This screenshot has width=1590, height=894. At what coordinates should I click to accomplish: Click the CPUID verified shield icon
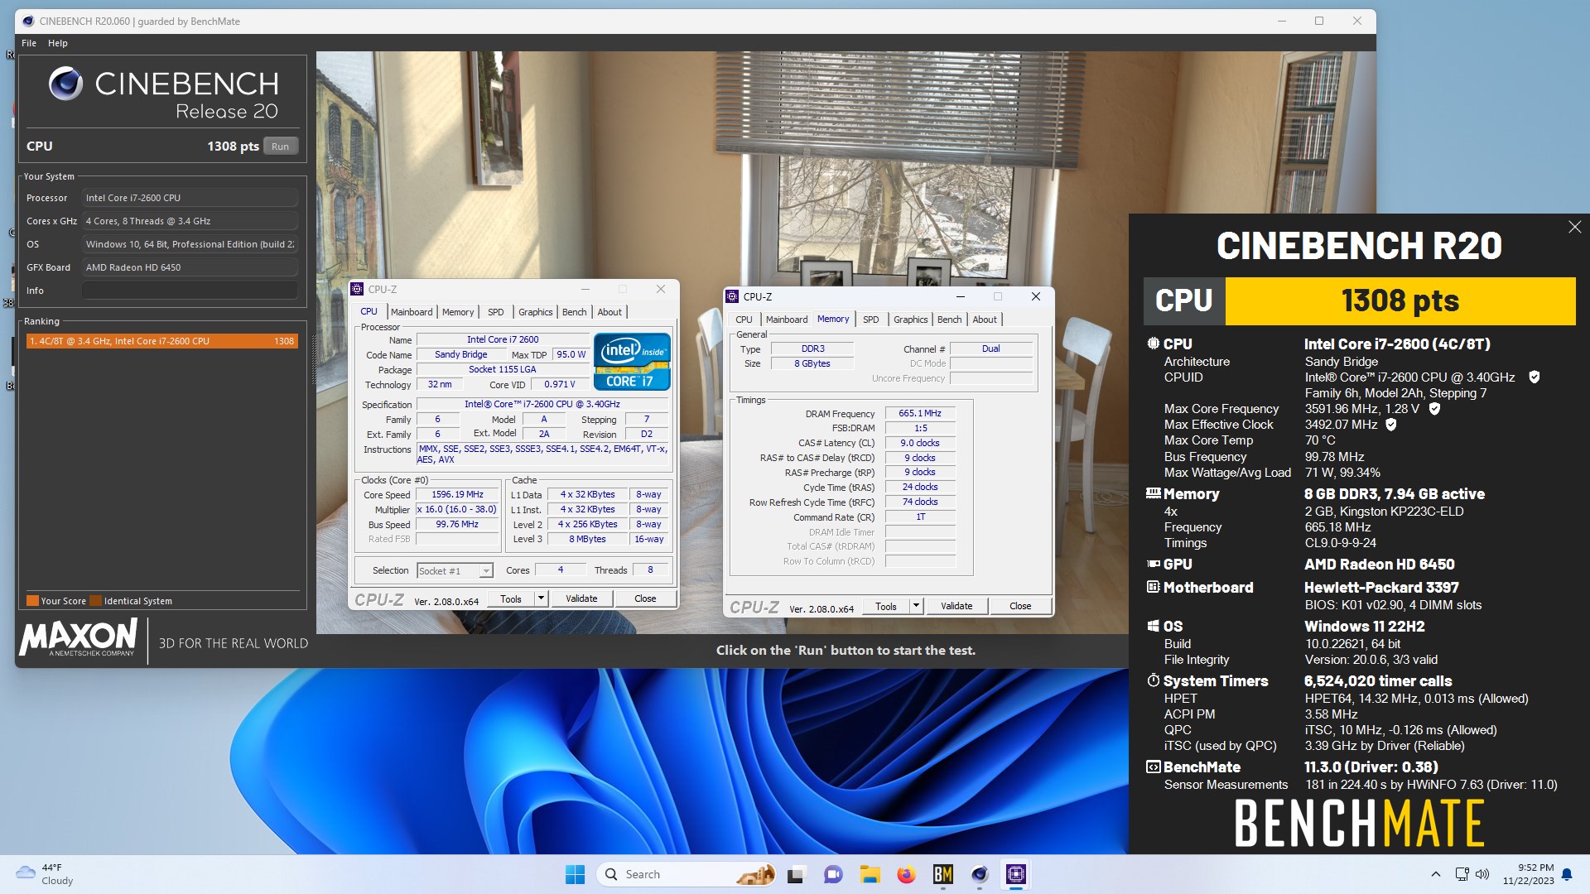[1534, 377]
